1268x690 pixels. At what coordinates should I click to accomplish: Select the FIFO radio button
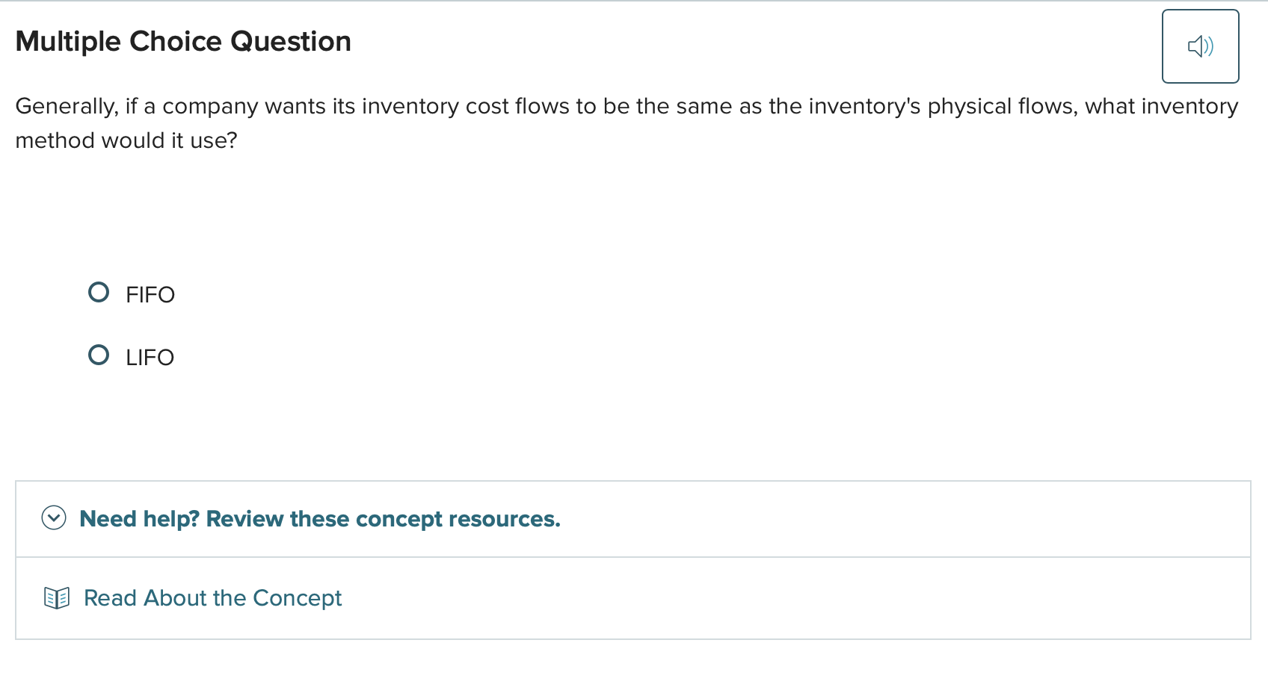pos(99,292)
